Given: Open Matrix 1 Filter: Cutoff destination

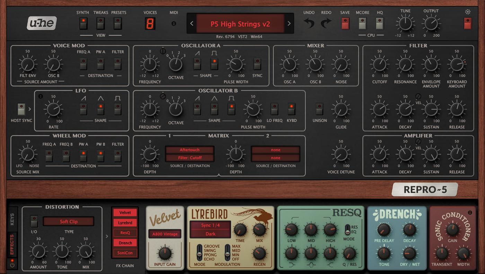Looking at the screenshot, I should (189, 158).
